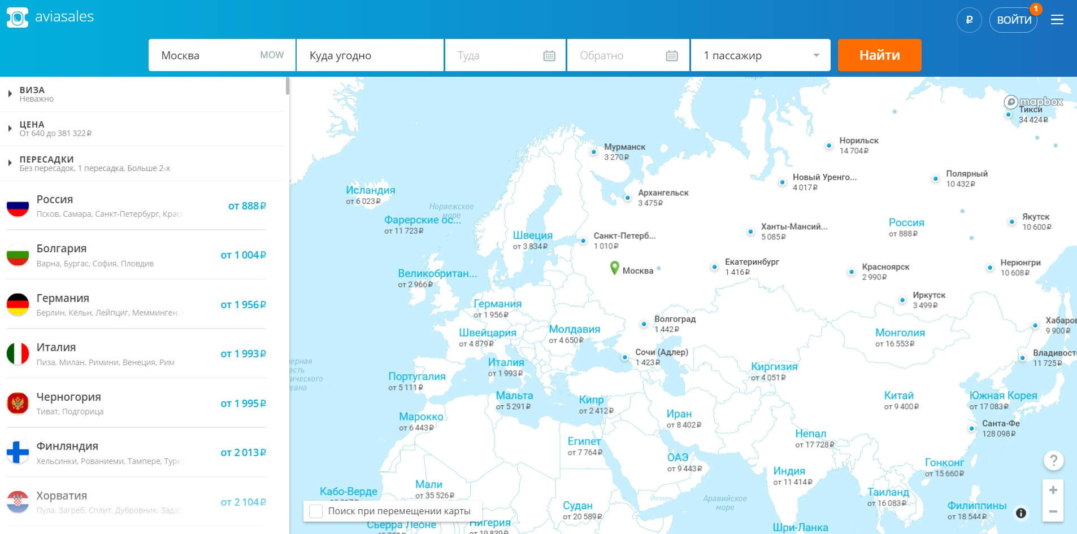The height and width of the screenshot is (534, 1077).
Task: Open the departure date calendar icon
Action: (549, 56)
